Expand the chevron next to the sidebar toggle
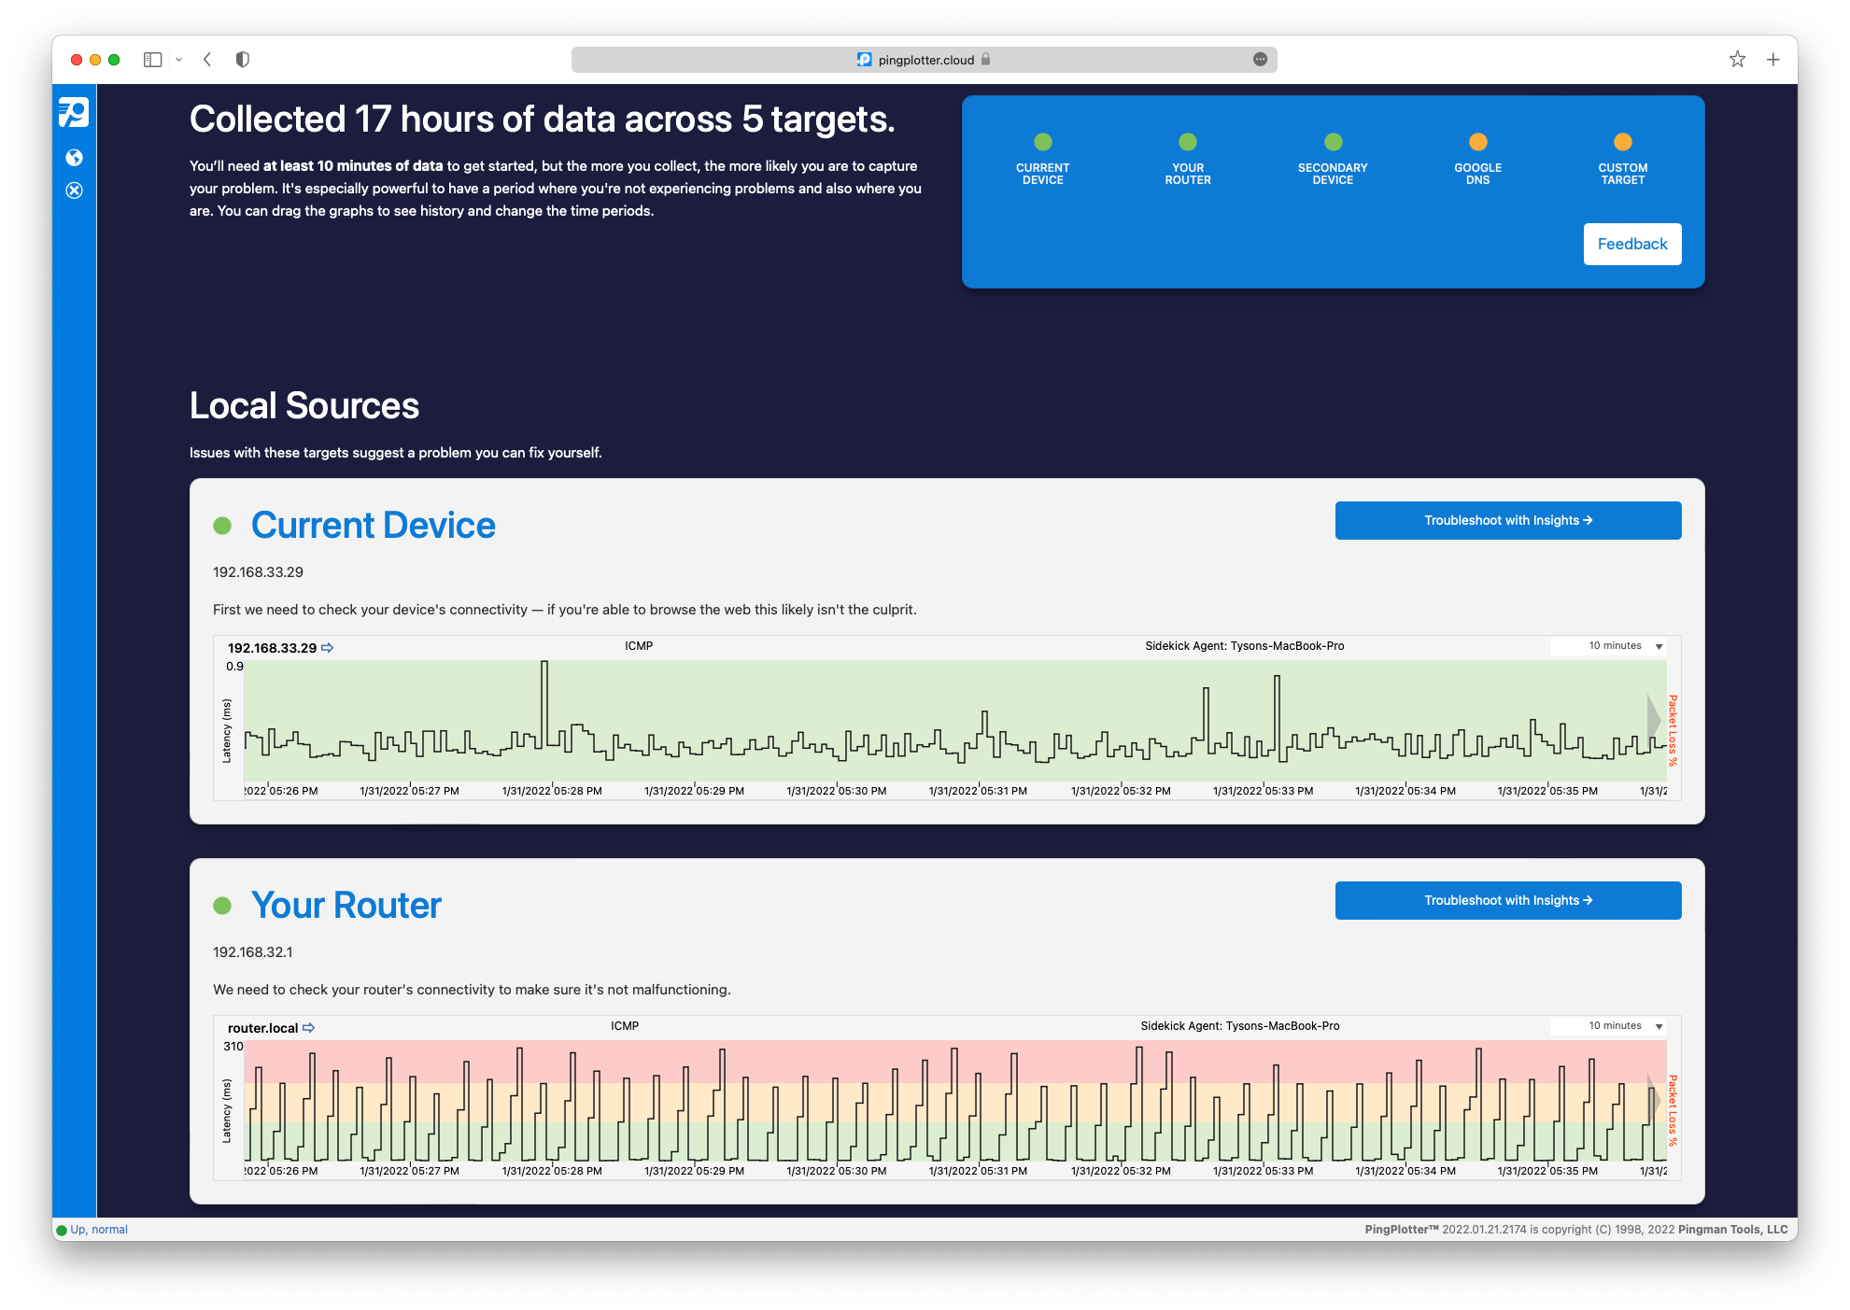1850x1310 pixels. point(179,59)
